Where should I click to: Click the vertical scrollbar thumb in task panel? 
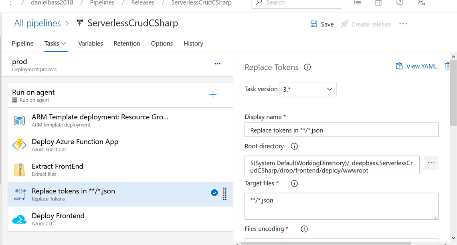coord(453,93)
